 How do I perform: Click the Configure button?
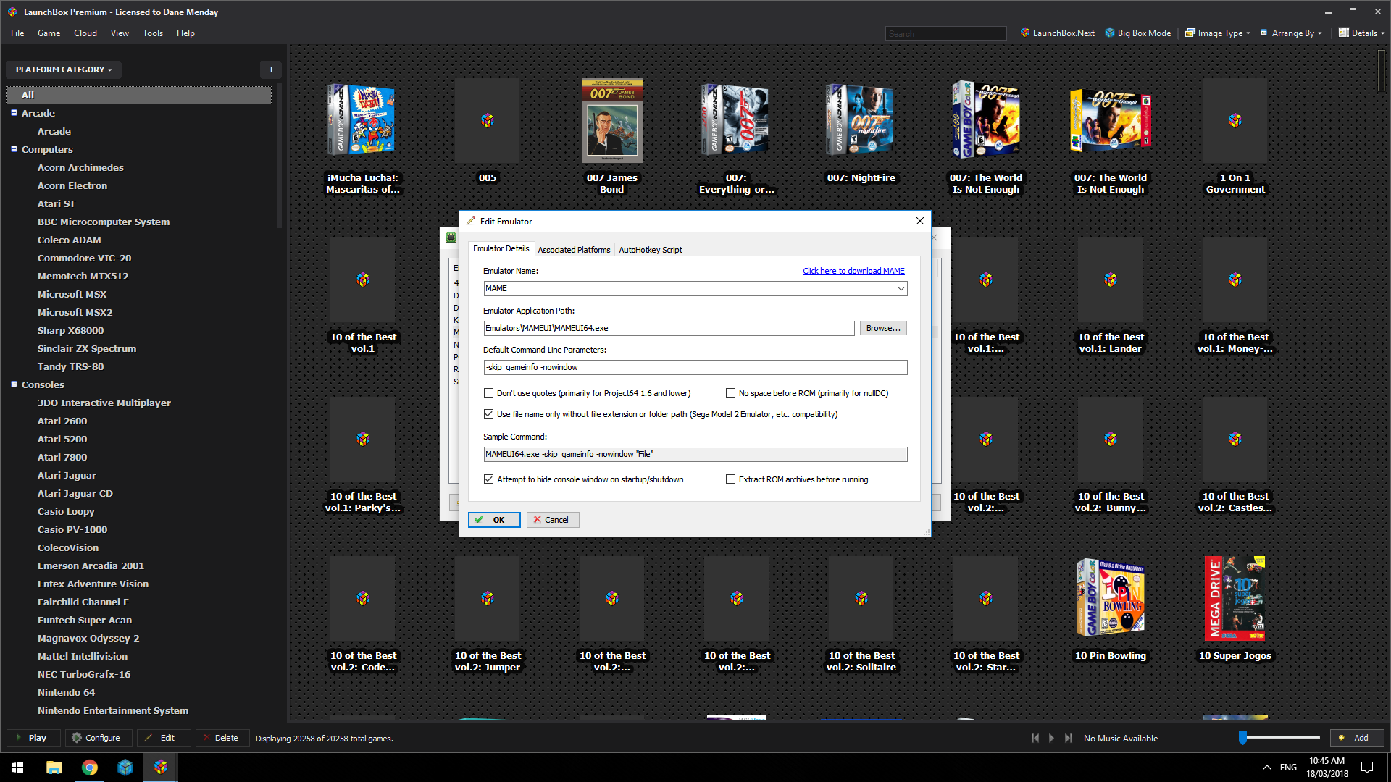pos(99,738)
